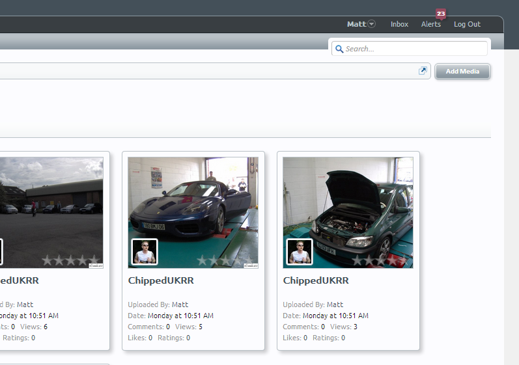Click Likes: 0 on the Ferrari card

point(140,338)
